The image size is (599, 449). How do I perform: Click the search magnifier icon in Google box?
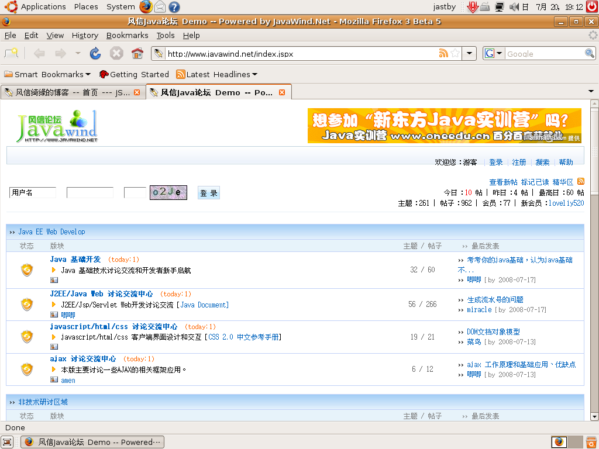[x=590, y=54]
